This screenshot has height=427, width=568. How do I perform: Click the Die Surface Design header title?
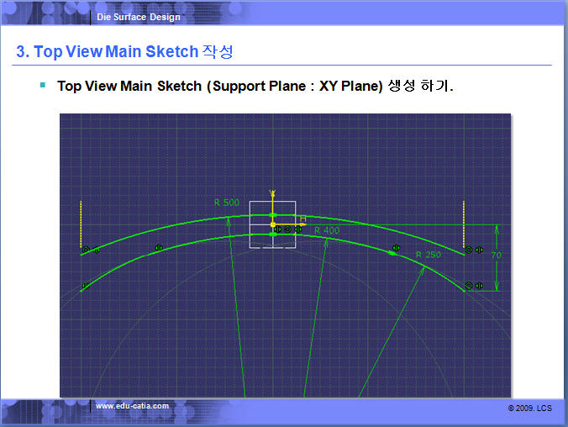click(139, 17)
